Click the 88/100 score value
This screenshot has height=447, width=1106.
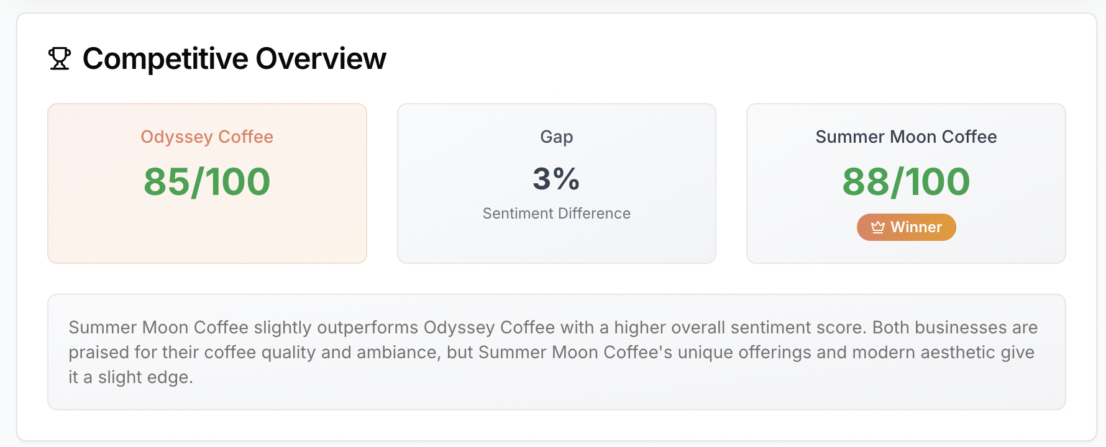point(906,182)
